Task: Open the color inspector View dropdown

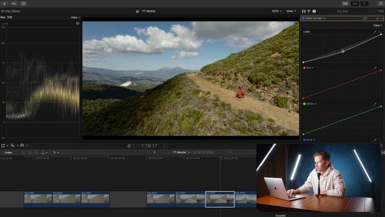Action: (x=378, y=25)
